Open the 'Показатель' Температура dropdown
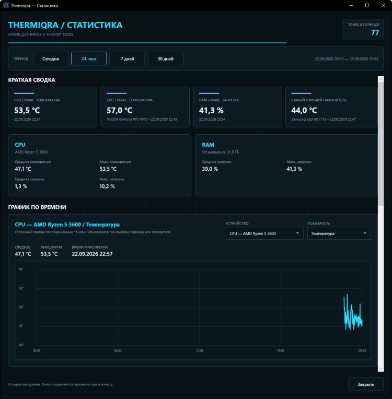The height and width of the screenshot is (399, 392). [x=339, y=233]
